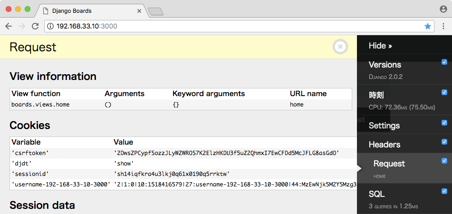452x214 pixels.
Task: Click the csrftoken cookie value string
Action: [226, 153]
